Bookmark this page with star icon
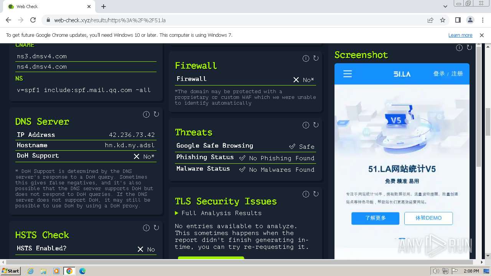The image size is (491, 276). click(x=443, y=20)
